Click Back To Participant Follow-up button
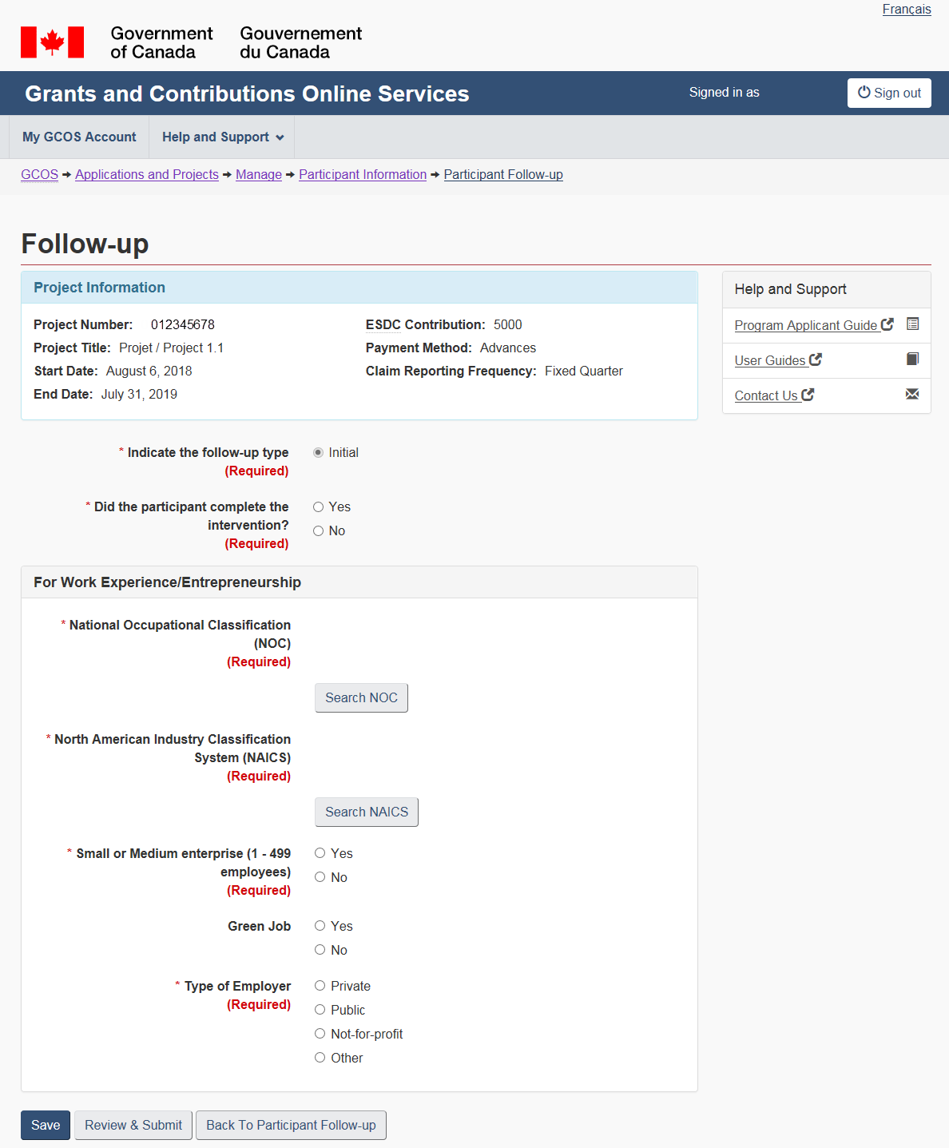The width and height of the screenshot is (949, 1148). tap(291, 1125)
